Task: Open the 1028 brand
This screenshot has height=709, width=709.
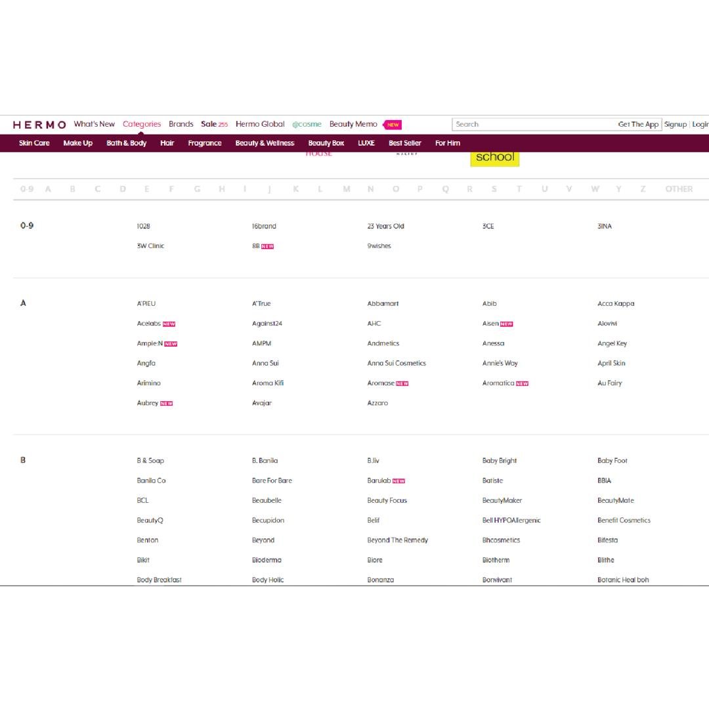Action: [x=143, y=226]
